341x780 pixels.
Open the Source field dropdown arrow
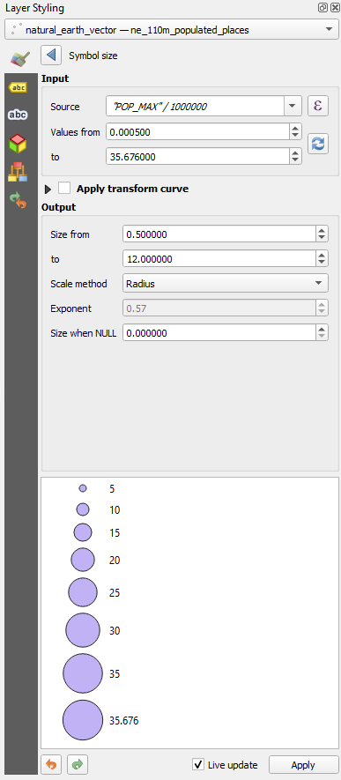pos(293,106)
